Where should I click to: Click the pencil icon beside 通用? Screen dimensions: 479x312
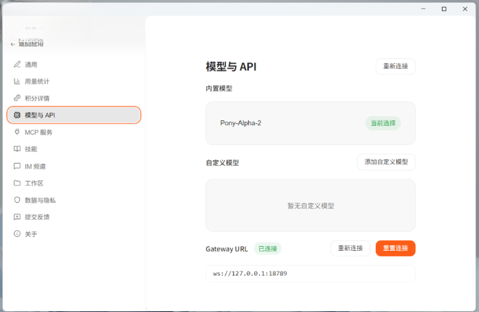click(x=17, y=65)
